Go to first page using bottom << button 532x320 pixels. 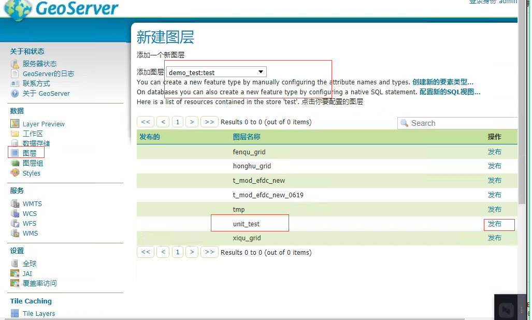click(146, 252)
